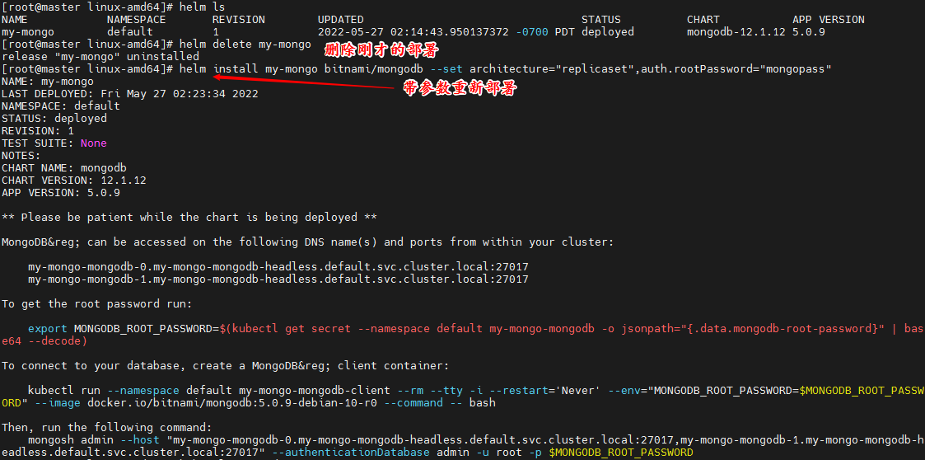Click the 'mongosh admin --host' command line
This screenshot has height=460, width=925.
coord(476,440)
